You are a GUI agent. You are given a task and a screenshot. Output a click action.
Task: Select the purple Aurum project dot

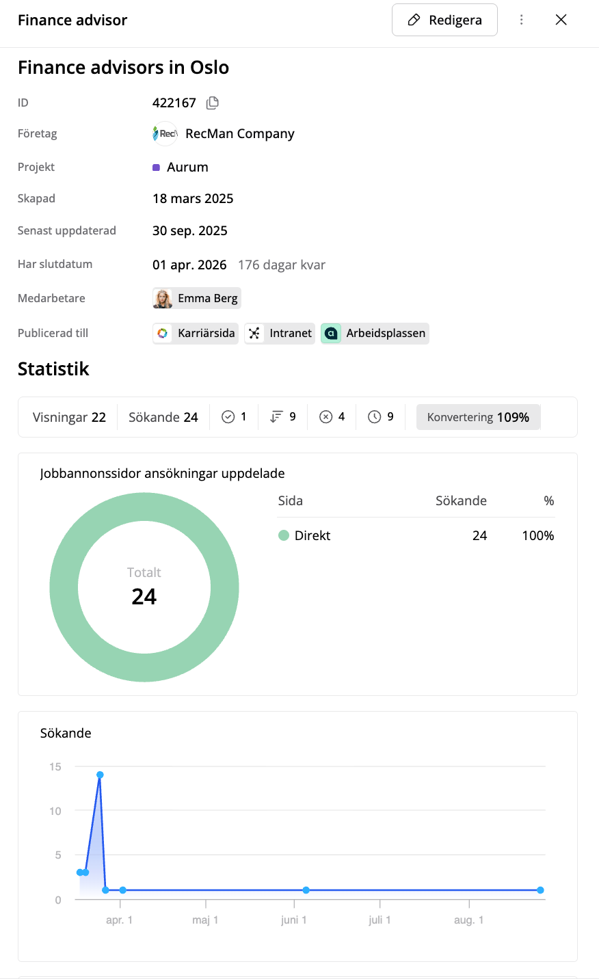(x=157, y=167)
